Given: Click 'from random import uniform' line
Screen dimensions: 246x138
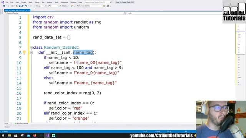Looking at the screenshot, I should click(61, 27).
